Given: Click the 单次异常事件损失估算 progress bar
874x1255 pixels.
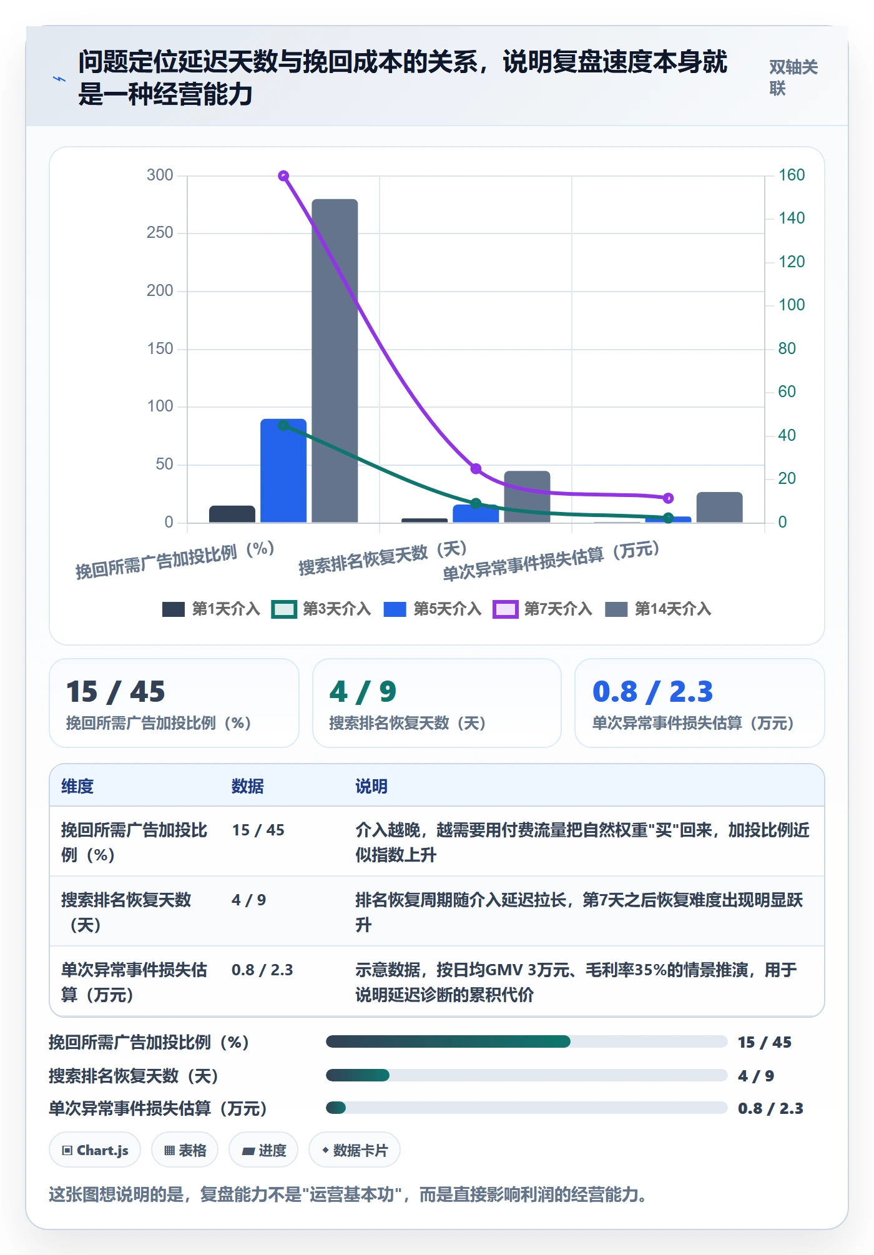Looking at the screenshot, I should (x=526, y=1108).
